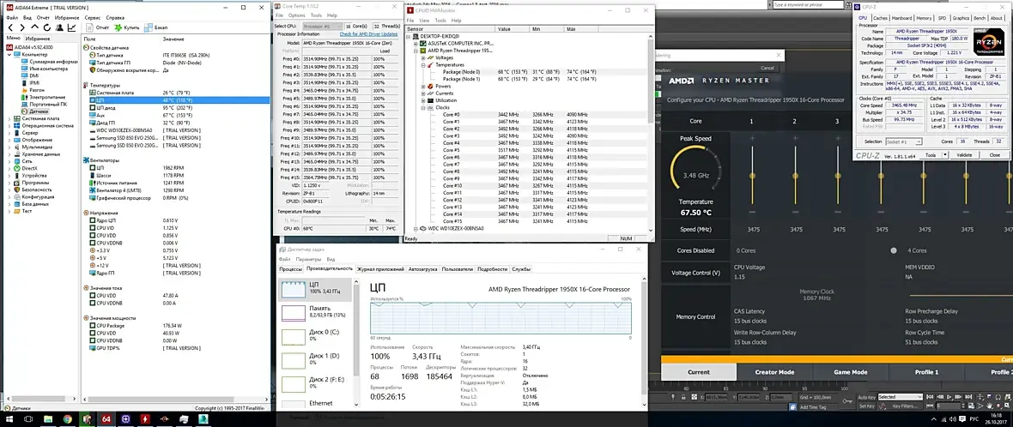Open the Auto Key dropdown showing Selected

pos(900,397)
